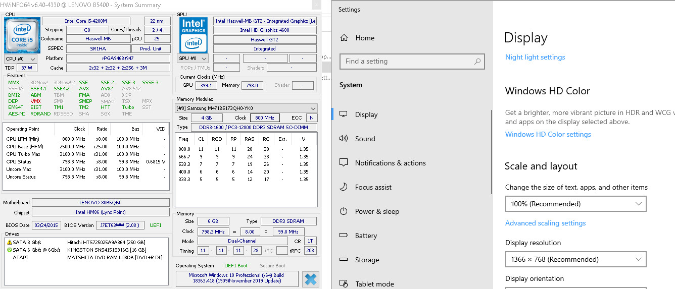
Task: Click the Storage drive icon
Action: [x=344, y=260]
